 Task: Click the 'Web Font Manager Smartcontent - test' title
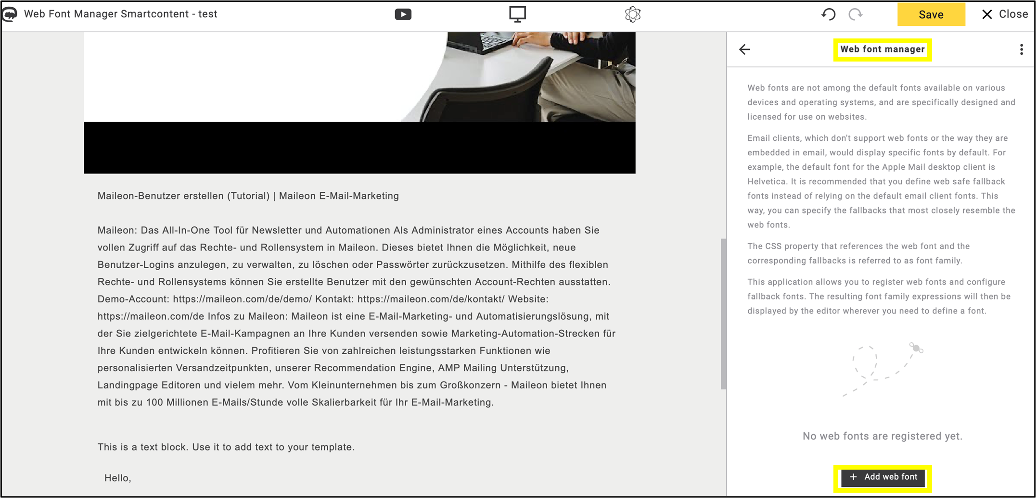(x=121, y=14)
